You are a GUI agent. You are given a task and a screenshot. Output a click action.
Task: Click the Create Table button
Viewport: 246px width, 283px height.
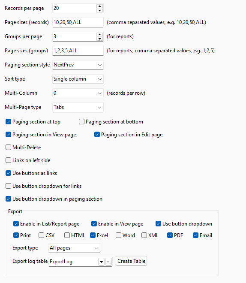tap(131, 261)
